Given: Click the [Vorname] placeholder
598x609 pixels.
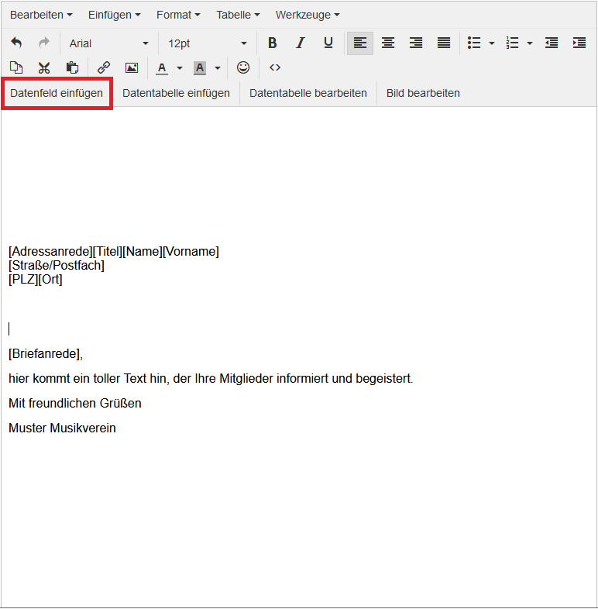Looking at the screenshot, I should (191, 251).
